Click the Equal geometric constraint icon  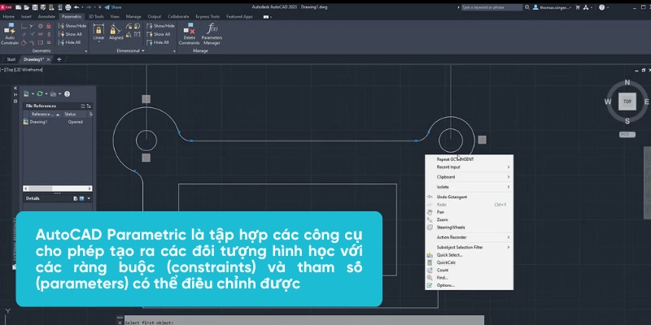[x=49, y=42]
